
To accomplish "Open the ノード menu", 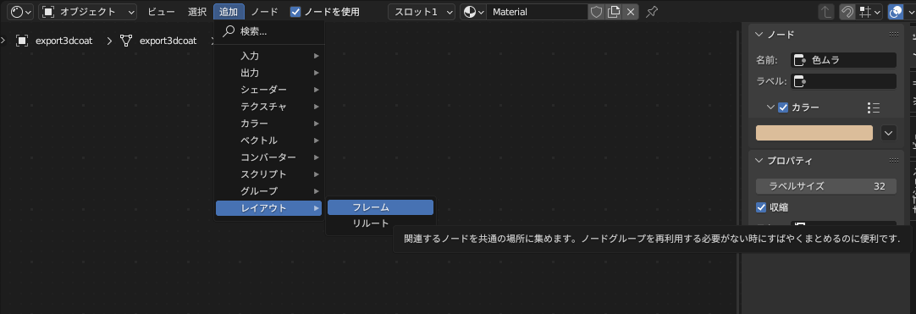I will (265, 12).
